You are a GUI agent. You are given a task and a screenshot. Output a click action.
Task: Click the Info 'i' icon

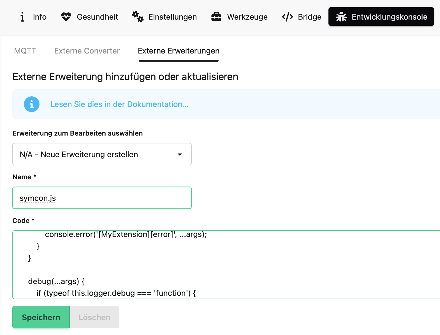[x=22, y=17]
